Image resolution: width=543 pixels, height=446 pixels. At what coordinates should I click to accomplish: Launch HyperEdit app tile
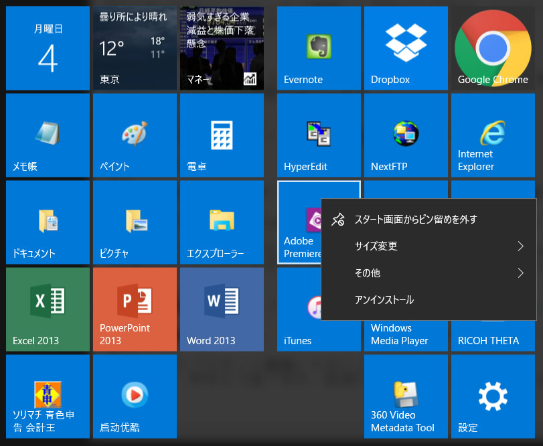pos(319,135)
